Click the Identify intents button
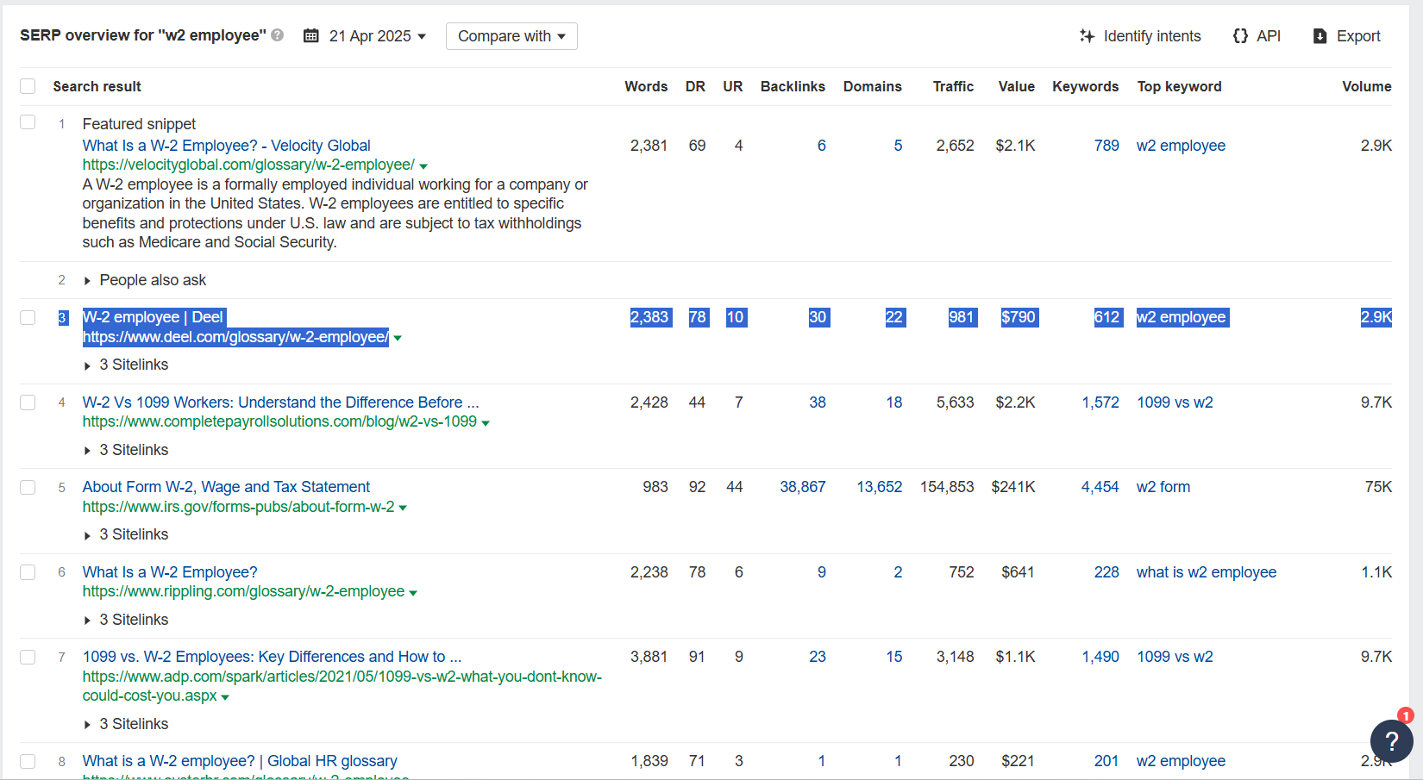 (1140, 36)
